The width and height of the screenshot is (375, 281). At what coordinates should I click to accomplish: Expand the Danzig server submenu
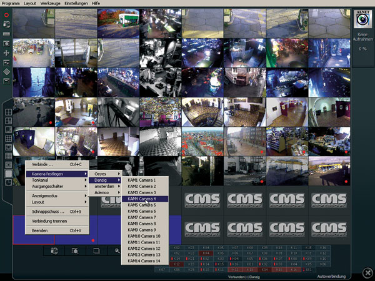[106, 180]
